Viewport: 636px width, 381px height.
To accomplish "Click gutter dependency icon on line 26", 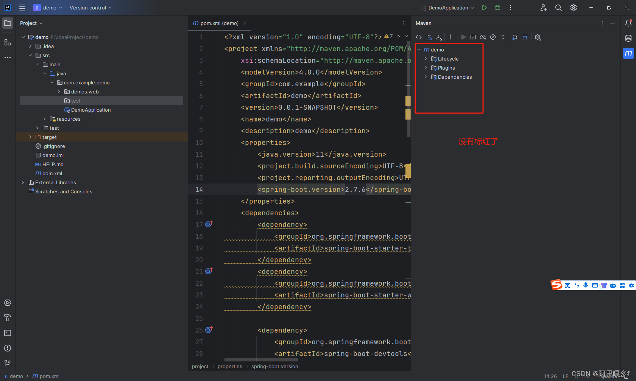I will click(209, 330).
